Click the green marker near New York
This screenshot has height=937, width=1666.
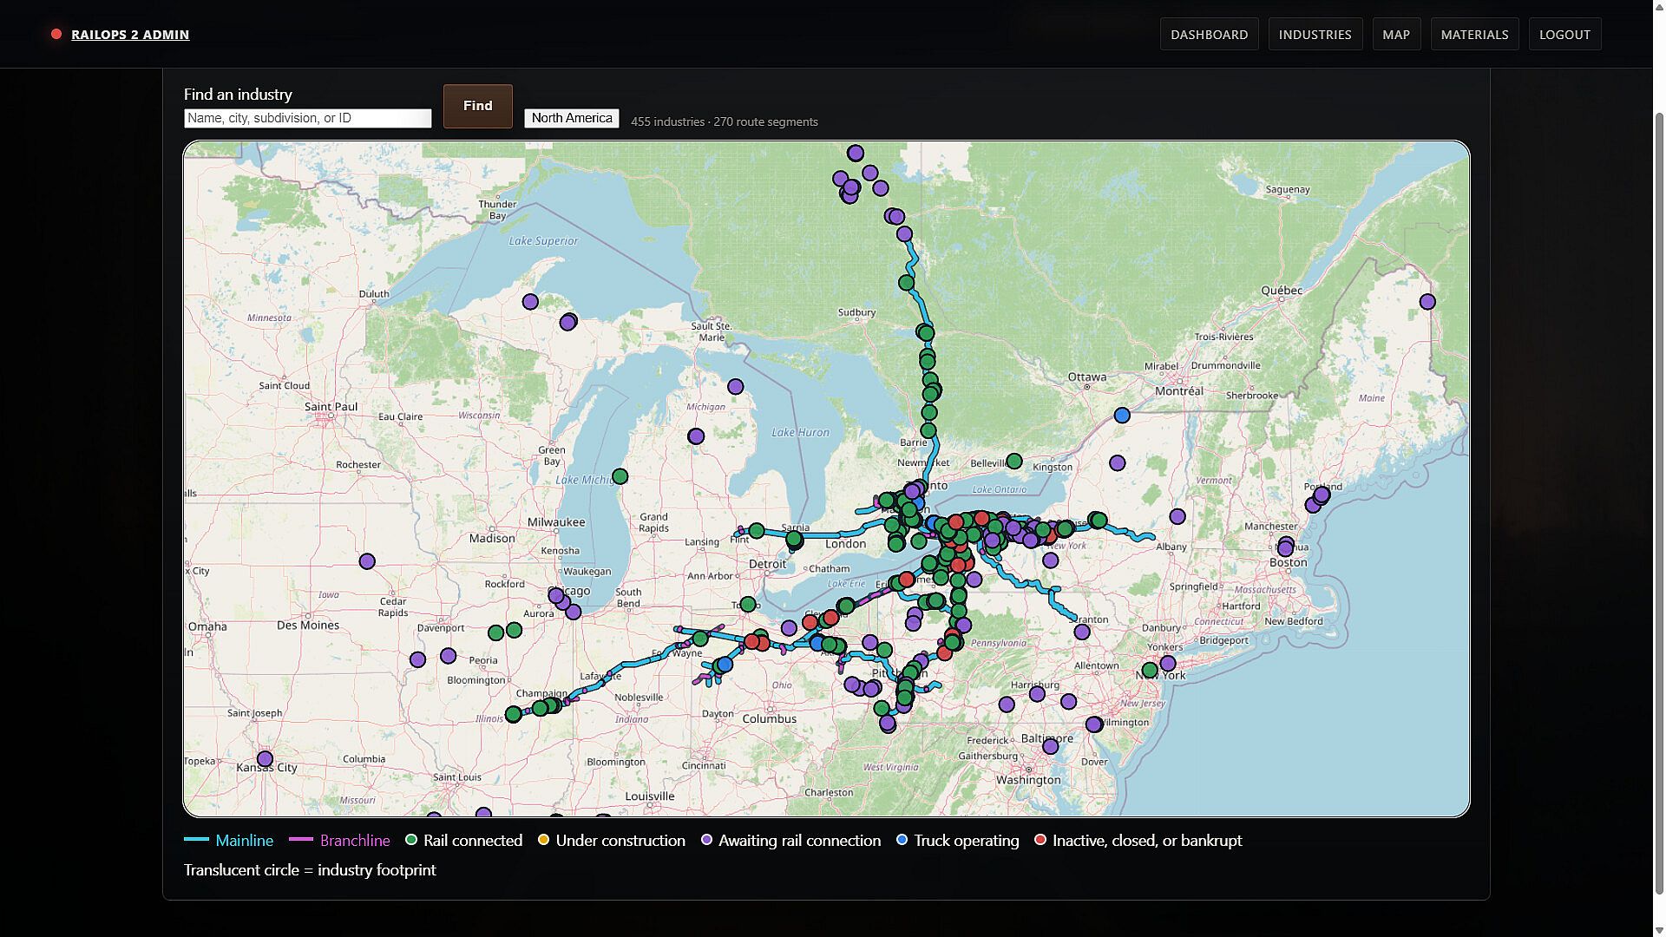(1150, 670)
